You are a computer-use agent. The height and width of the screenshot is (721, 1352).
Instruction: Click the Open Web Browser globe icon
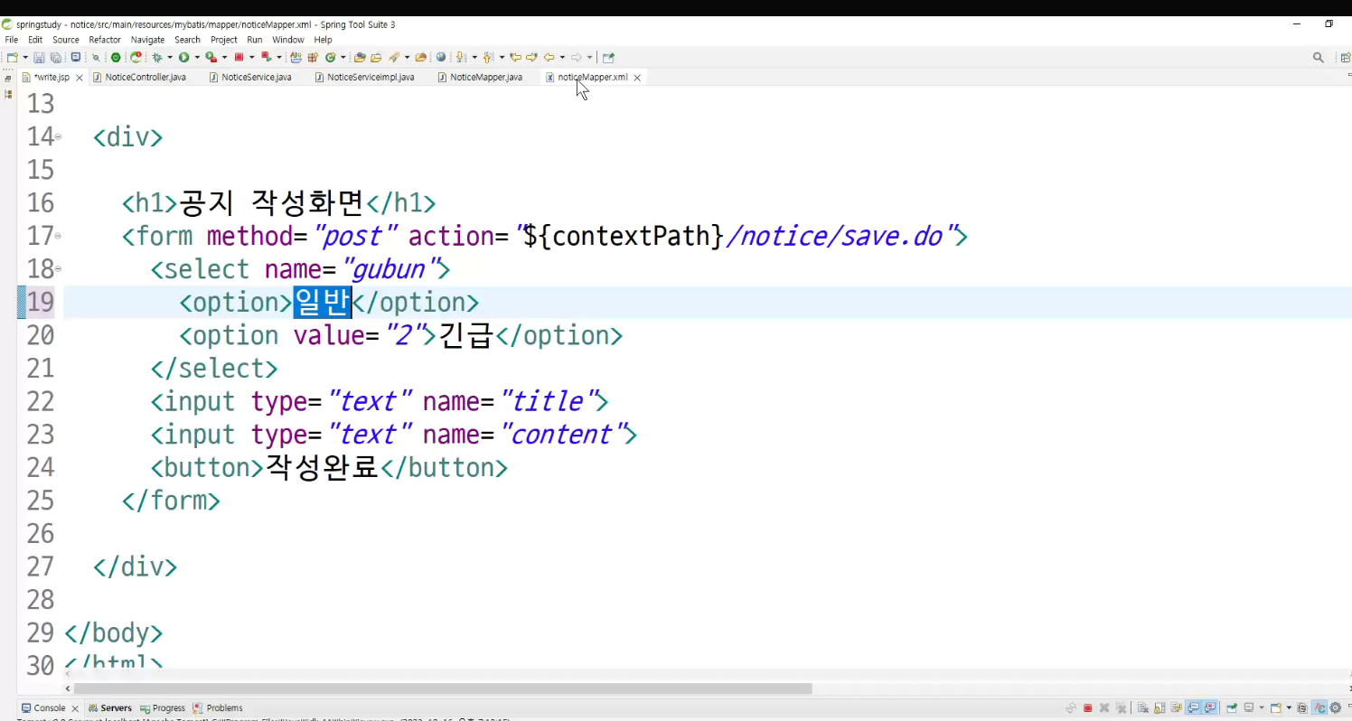click(441, 57)
